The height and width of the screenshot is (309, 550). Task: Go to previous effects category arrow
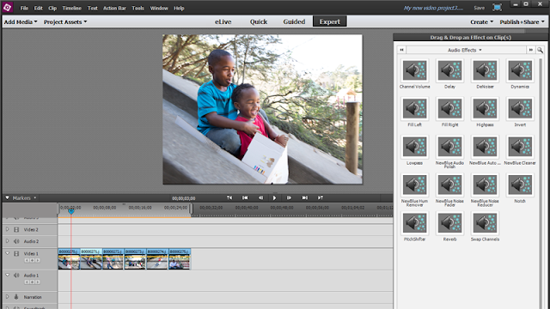click(401, 50)
